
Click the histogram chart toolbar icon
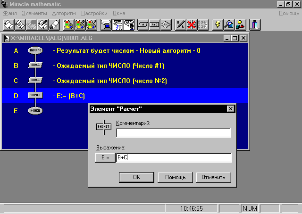256,24
